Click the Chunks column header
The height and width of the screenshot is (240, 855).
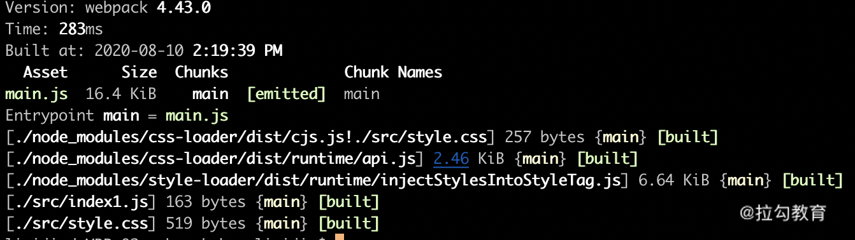pos(201,72)
